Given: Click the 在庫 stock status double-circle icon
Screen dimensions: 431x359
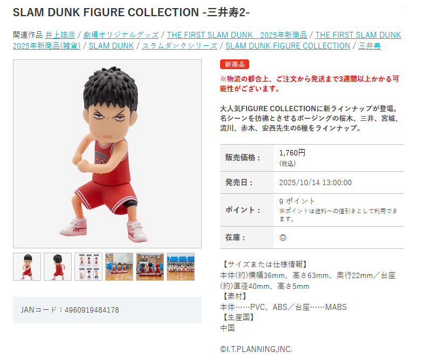Looking at the screenshot, I should (x=283, y=238).
